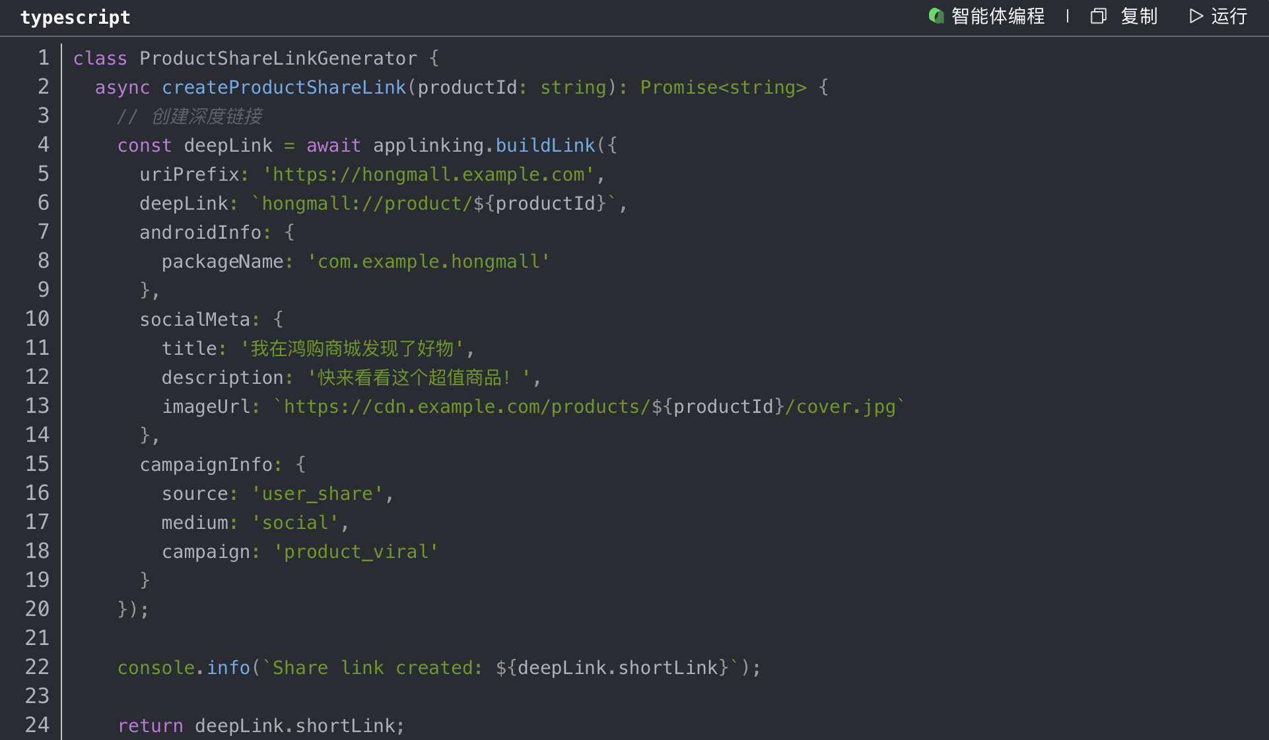The image size is (1269, 740).
Task: Click the copy icon beside 复制
Action: [1098, 16]
